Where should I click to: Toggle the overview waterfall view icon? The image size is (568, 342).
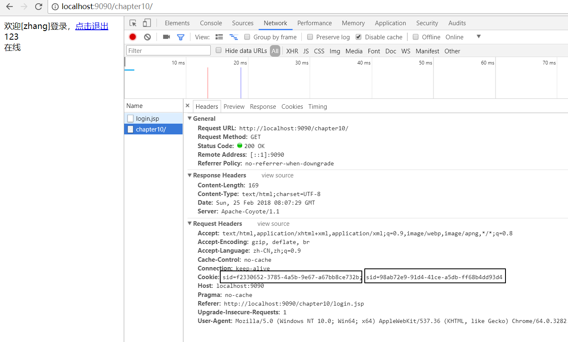click(x=233, y=37)
